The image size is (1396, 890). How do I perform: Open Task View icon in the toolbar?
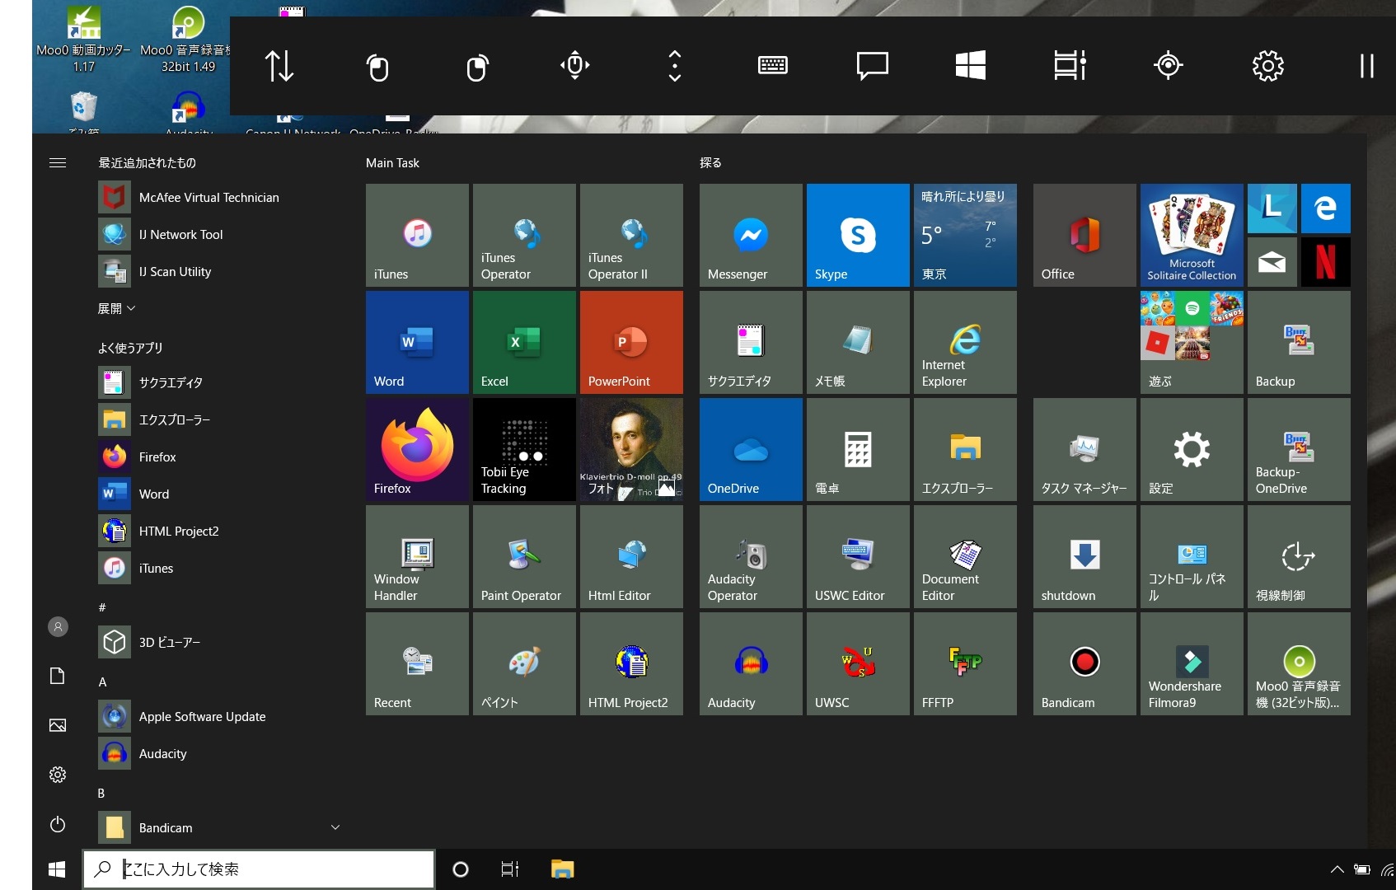point(1070,65)
